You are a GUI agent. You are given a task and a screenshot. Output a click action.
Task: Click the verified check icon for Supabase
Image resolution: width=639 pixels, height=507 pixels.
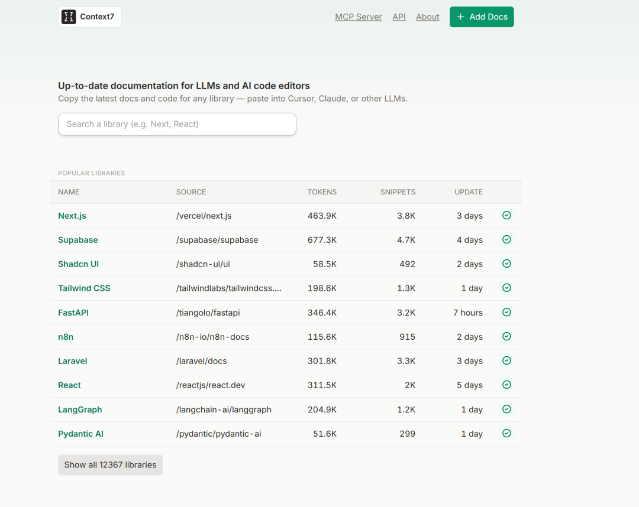click(x=506, y=240)
